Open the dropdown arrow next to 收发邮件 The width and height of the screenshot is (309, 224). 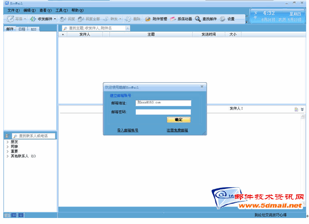tap(55, 19)
